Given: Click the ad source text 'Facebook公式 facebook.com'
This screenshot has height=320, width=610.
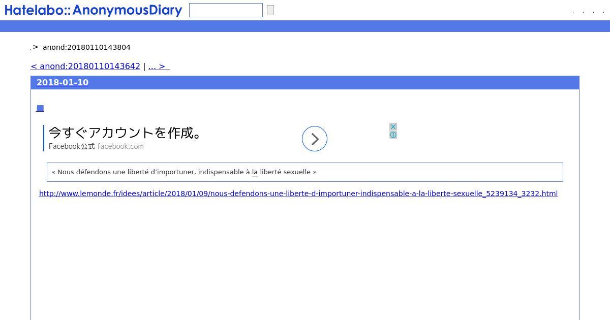Looking at the screenshot, I should tap(96, 146).
